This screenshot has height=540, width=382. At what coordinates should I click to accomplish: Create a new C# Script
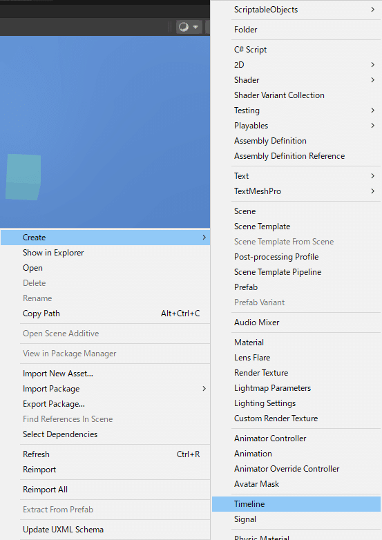(251, 50)
